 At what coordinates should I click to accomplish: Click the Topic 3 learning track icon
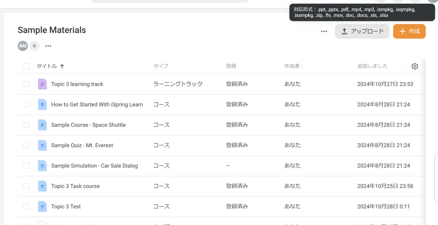coord(42,84)
